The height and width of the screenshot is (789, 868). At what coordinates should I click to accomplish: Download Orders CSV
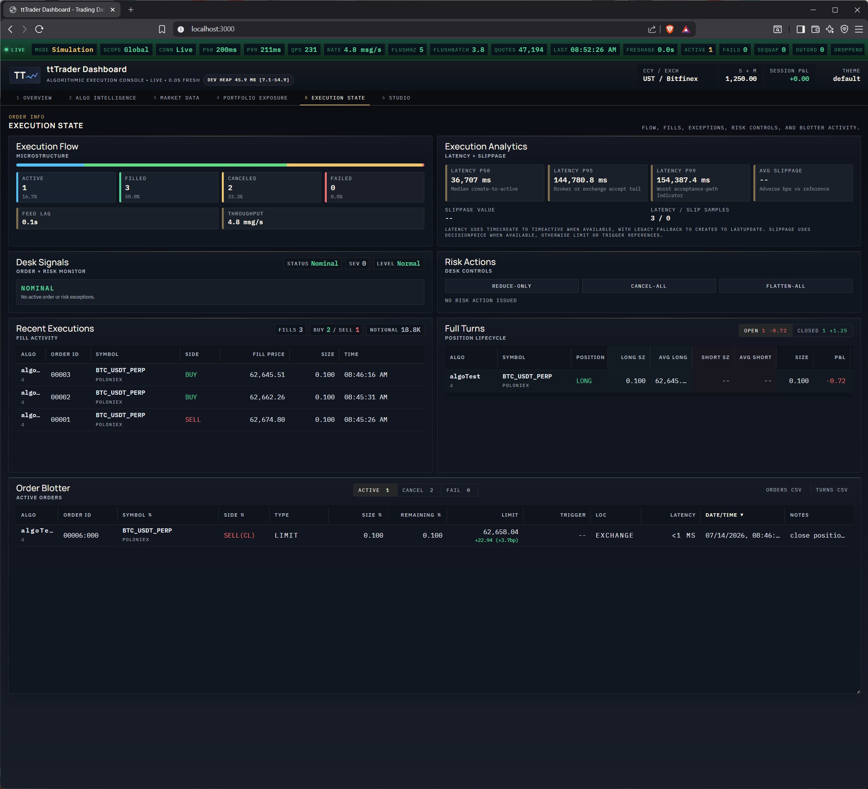pyautogui.click(x=784, y=490)
